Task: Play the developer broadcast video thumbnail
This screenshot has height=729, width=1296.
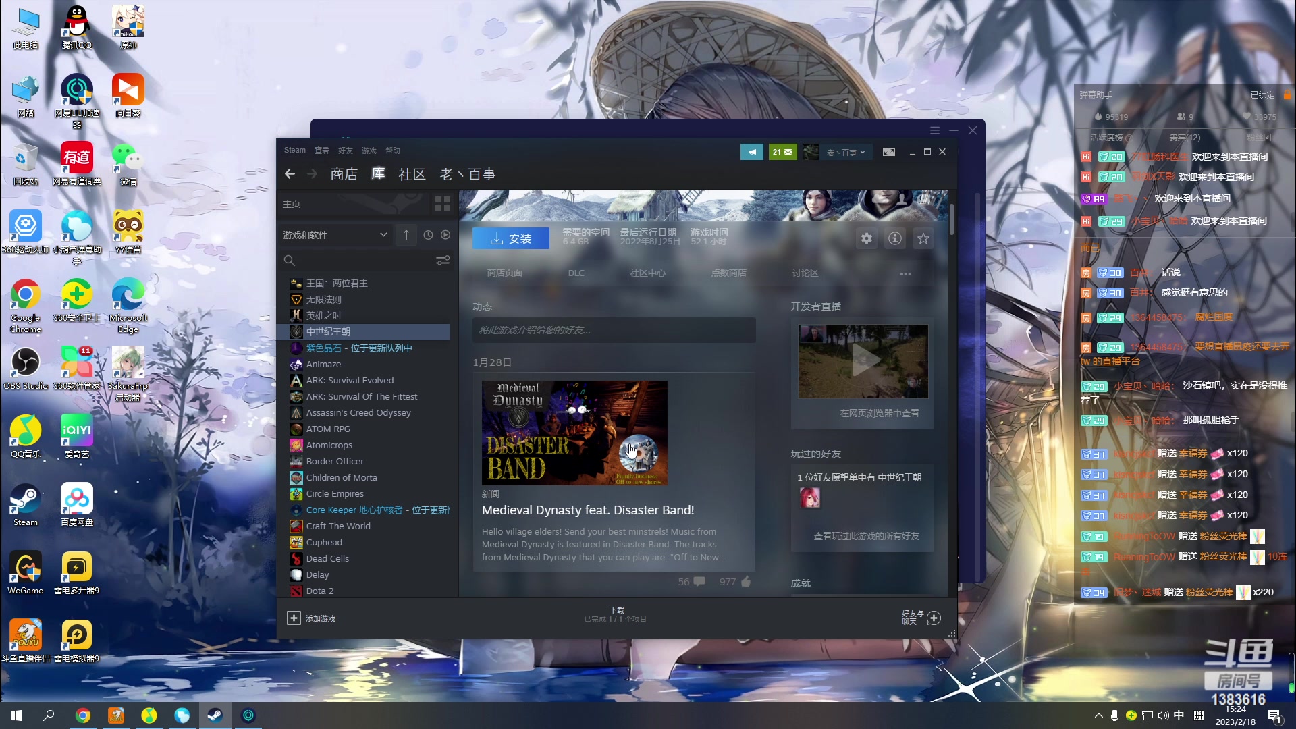Action: 863,361
